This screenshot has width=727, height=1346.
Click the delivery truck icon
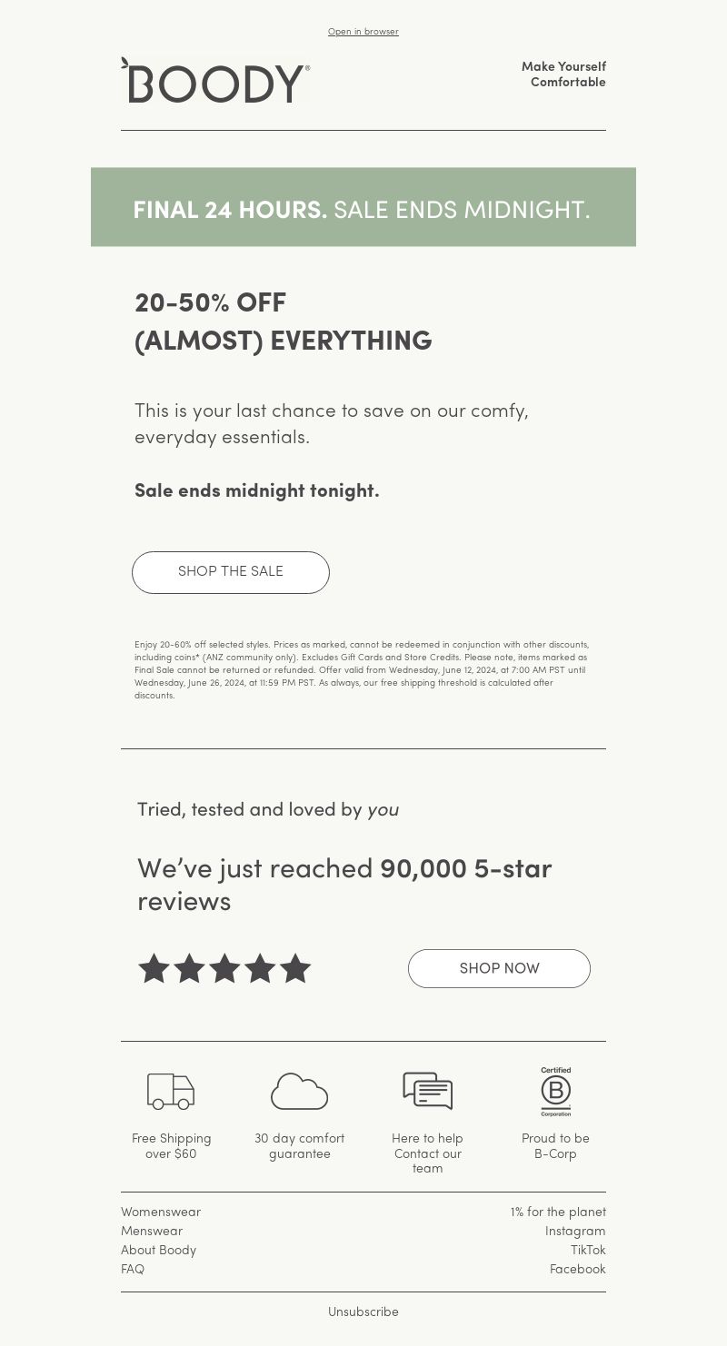171,1091
